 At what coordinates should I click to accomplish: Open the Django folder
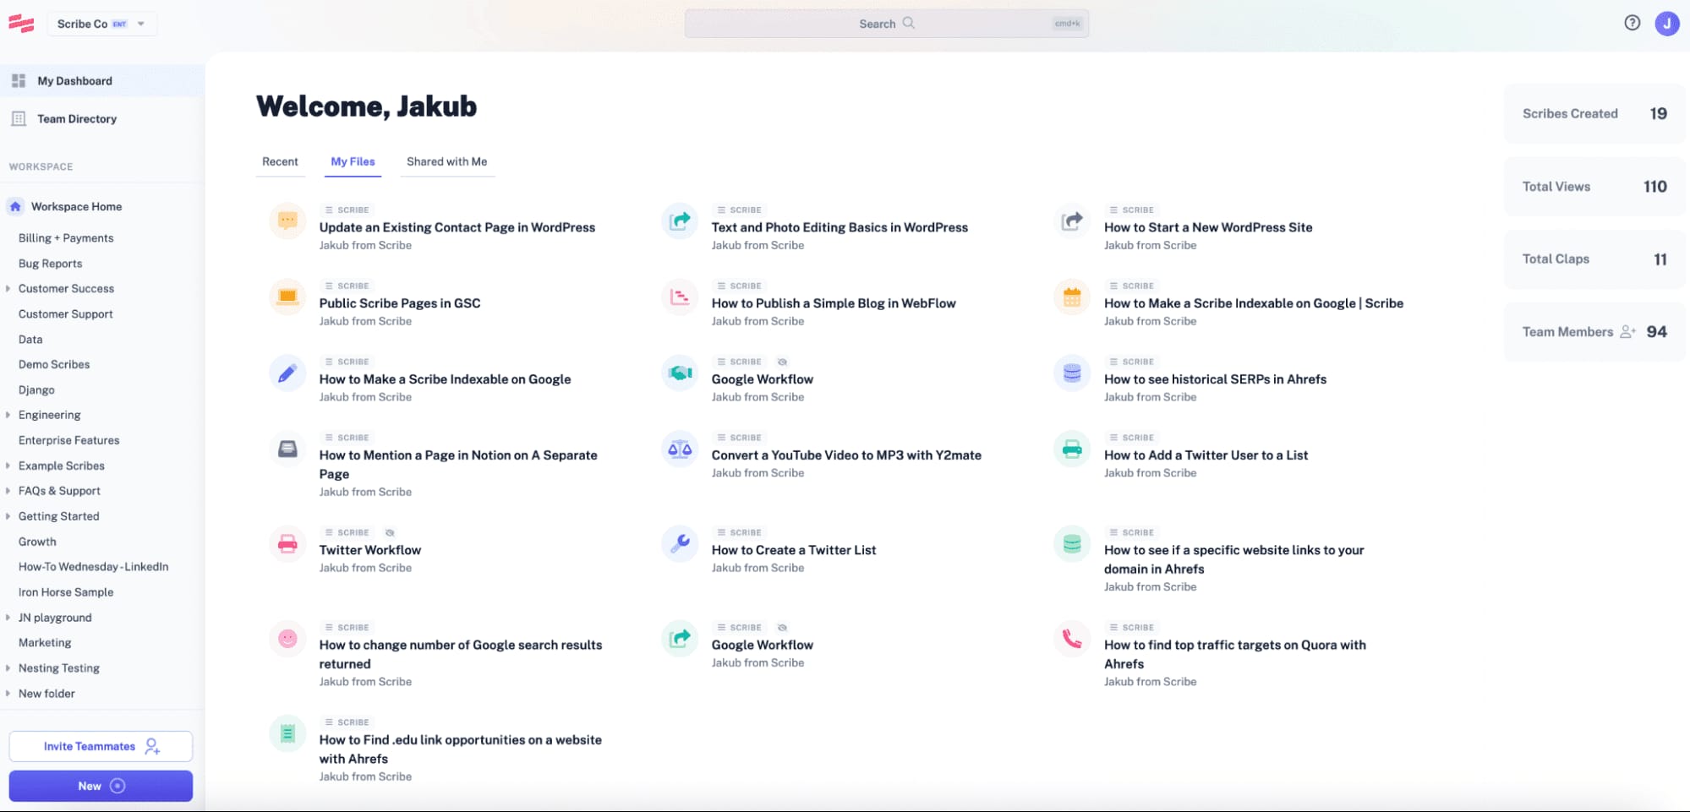point(36,390)
